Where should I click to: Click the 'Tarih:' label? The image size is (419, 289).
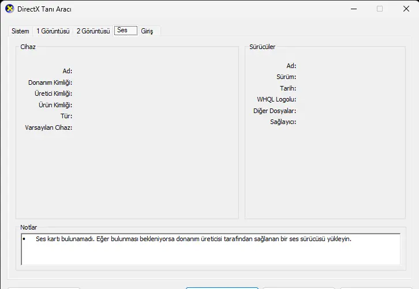point(288,88)
